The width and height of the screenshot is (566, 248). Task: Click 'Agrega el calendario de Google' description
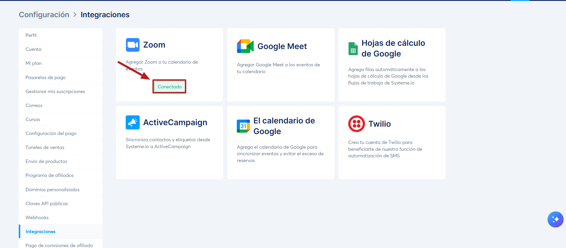tap(280, 154)
